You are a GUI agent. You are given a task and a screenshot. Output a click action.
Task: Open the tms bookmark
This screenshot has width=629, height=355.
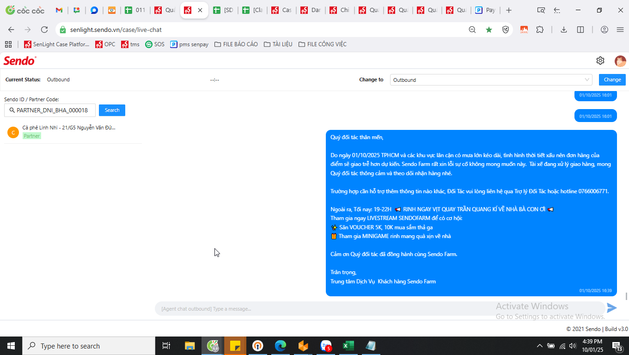point(130,44)
